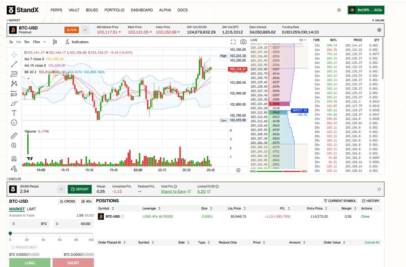Open the PERPS nav item

(x=56, y=10)
